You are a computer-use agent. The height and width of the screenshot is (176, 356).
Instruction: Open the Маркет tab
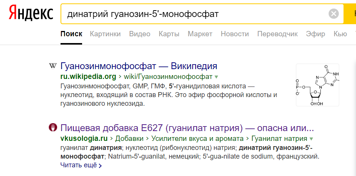(x=200, y=34)
